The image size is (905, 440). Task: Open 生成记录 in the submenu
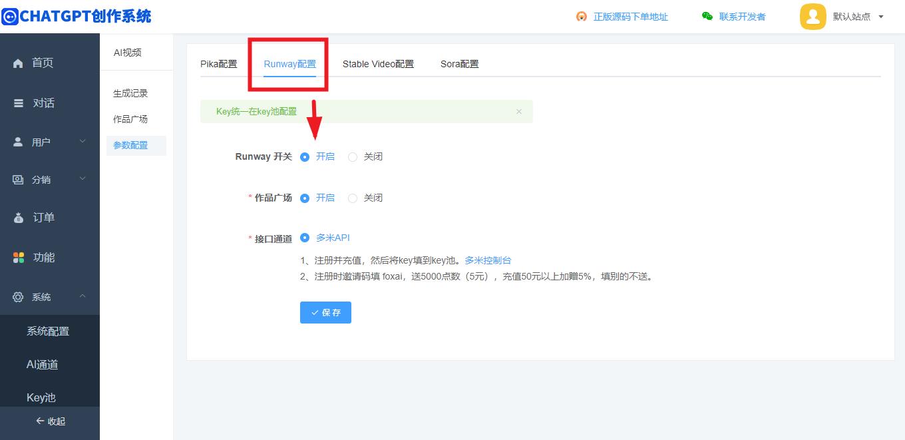pyautogui.click(x=130, y=94)
